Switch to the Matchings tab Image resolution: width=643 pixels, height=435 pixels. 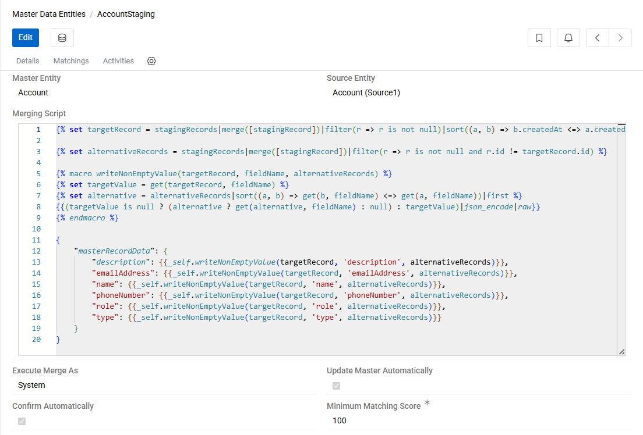pos(71,61)
